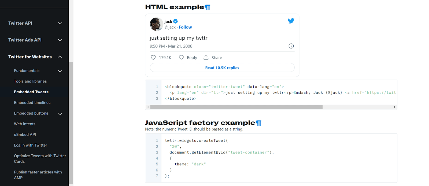Click the HTML example heading
The image size is (429, 186).
tap(175, 7)
